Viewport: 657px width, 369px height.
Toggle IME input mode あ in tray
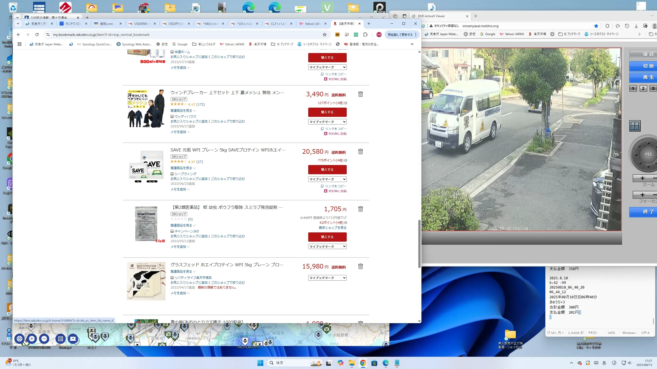click(x=604, y=363)
